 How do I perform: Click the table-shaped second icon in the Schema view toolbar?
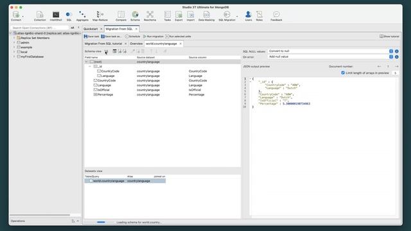pyautogui.click(x=114, y=51)
